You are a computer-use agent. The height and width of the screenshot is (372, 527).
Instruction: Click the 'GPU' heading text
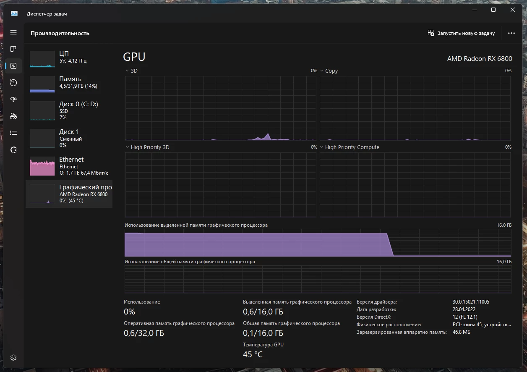point(134,57)
